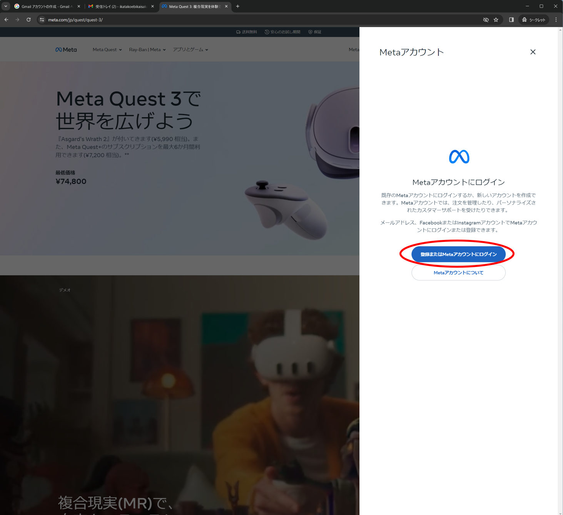Click the site information icon in address bar
The width and height of the screenshot is (563, 515).
click(x=42, y=20)
